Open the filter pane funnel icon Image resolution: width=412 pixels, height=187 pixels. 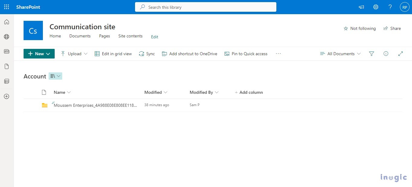click(372, 54)
